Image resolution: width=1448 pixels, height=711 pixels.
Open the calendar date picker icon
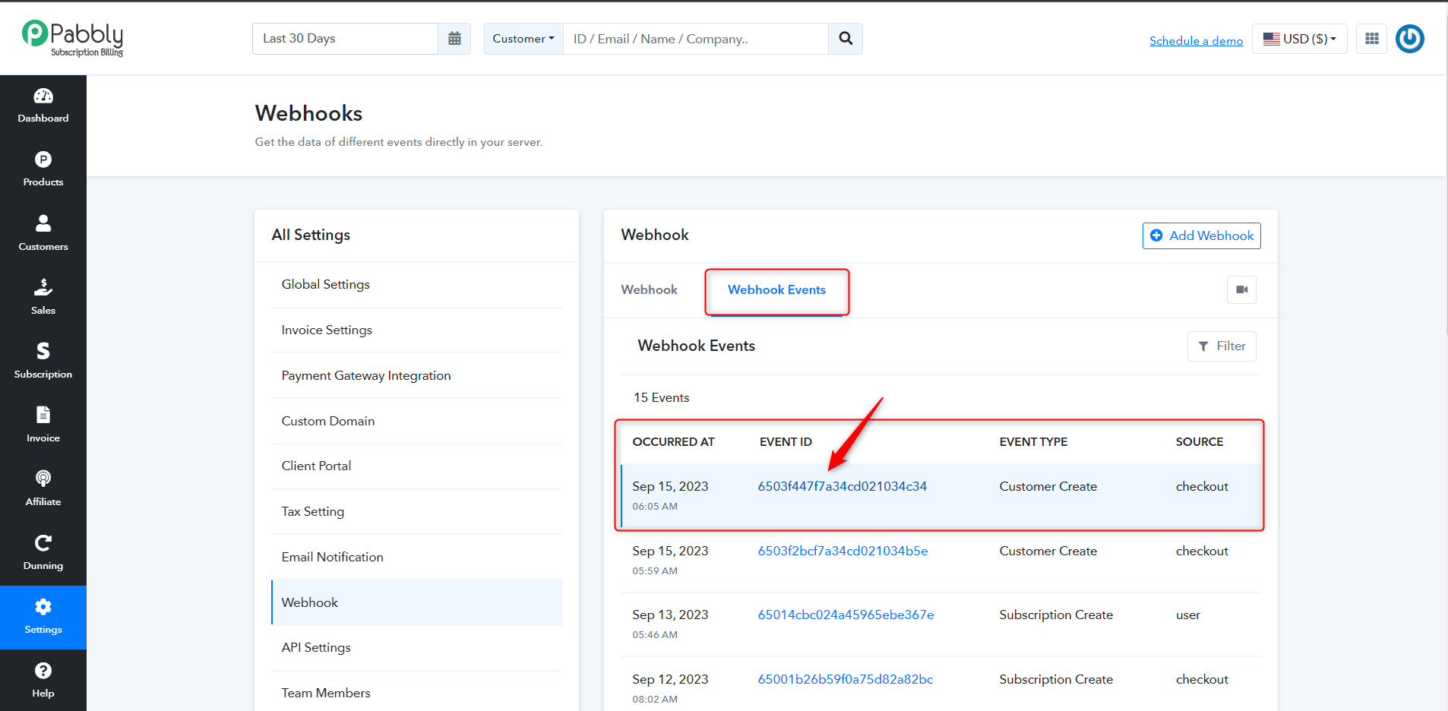click(x=454, y=39)
